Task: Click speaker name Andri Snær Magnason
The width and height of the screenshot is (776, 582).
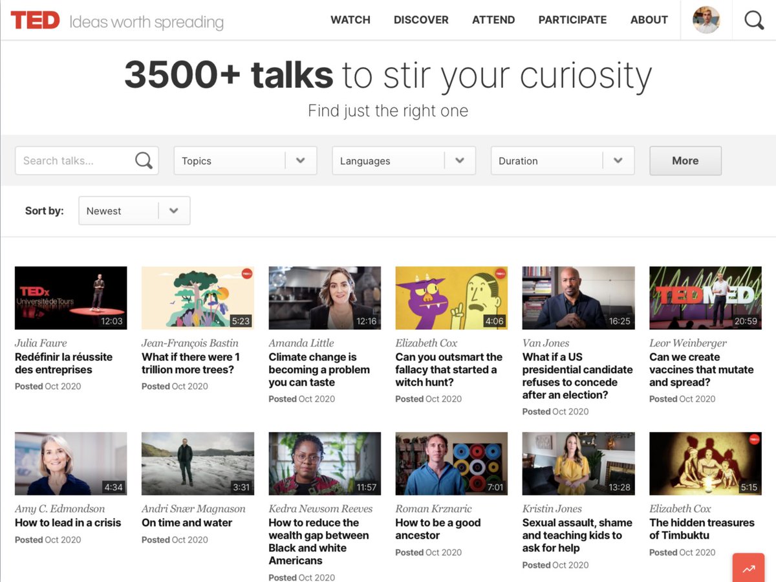Action: point(194,508)
